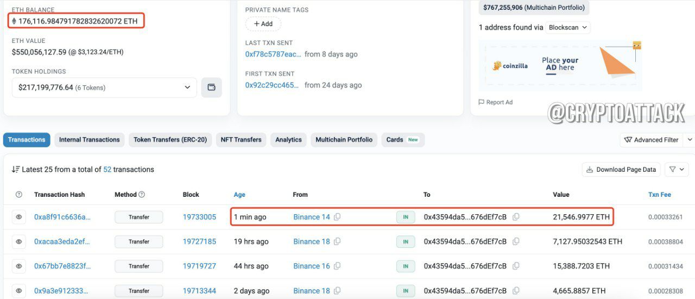Click the help icon in the table header
Image resolution: width=695 pixels, height=299 pixels.
(19, 195)
